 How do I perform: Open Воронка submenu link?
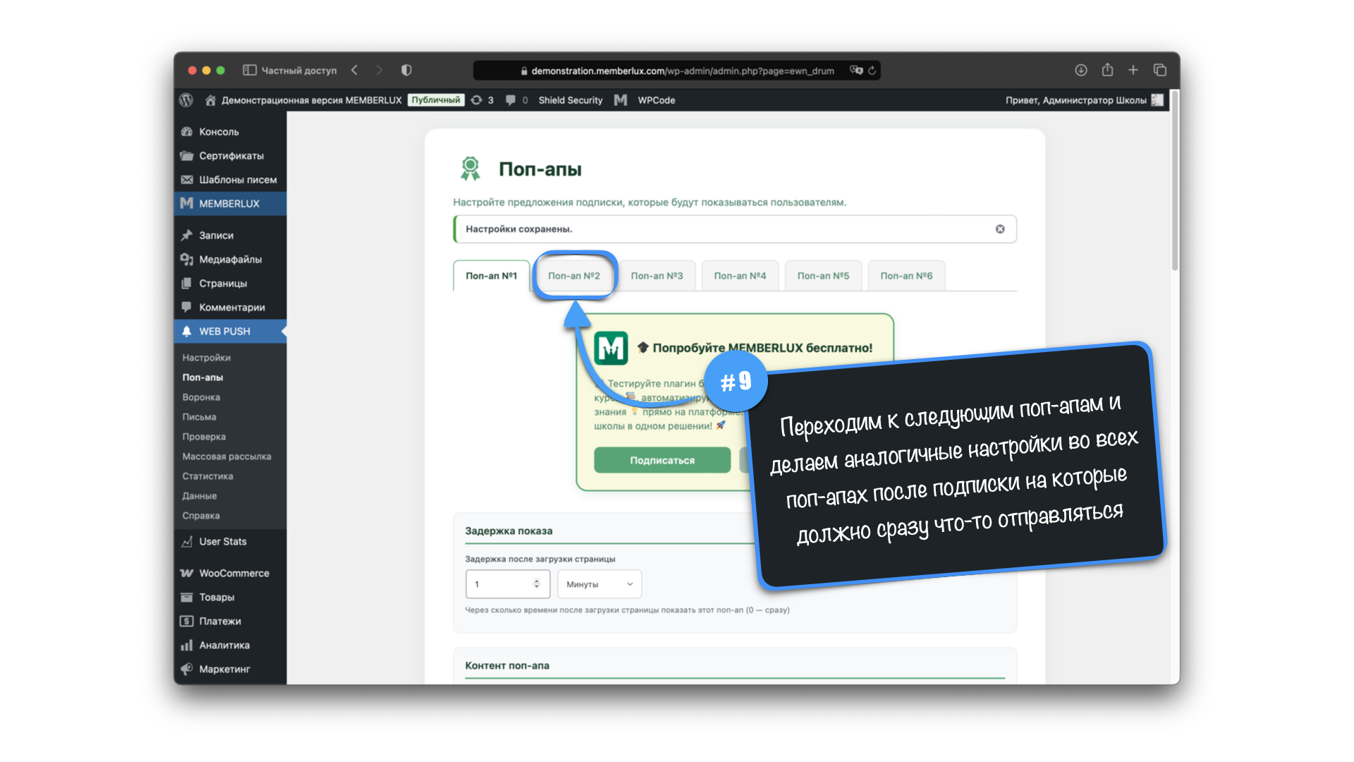coord(201,397)
